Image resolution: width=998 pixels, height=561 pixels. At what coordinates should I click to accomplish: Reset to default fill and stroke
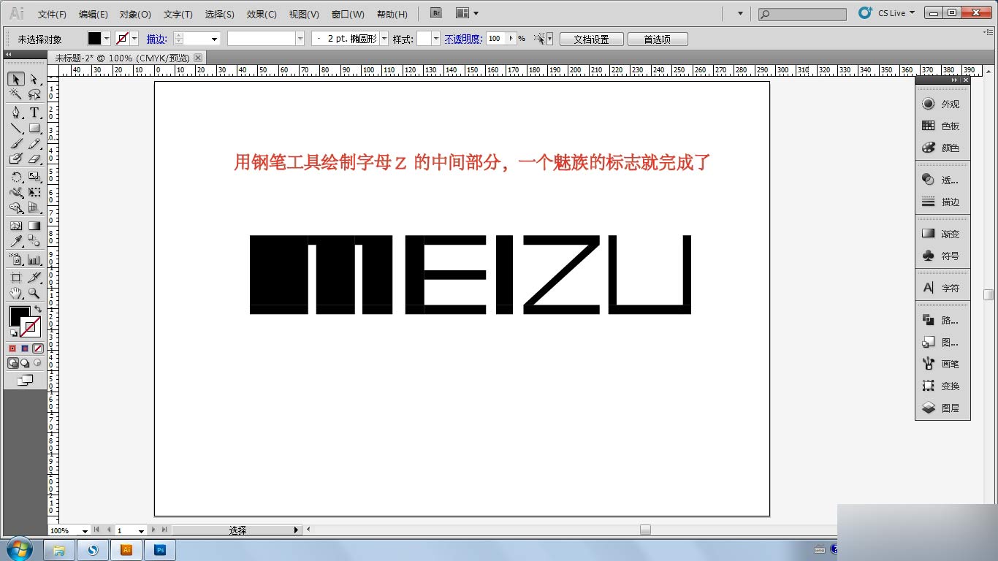pyautogui.click(x=14, y=333)
